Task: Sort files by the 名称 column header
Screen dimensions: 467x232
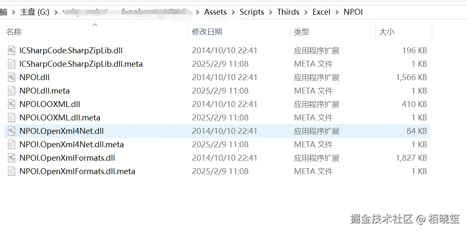Action: [x=14, y=32]
